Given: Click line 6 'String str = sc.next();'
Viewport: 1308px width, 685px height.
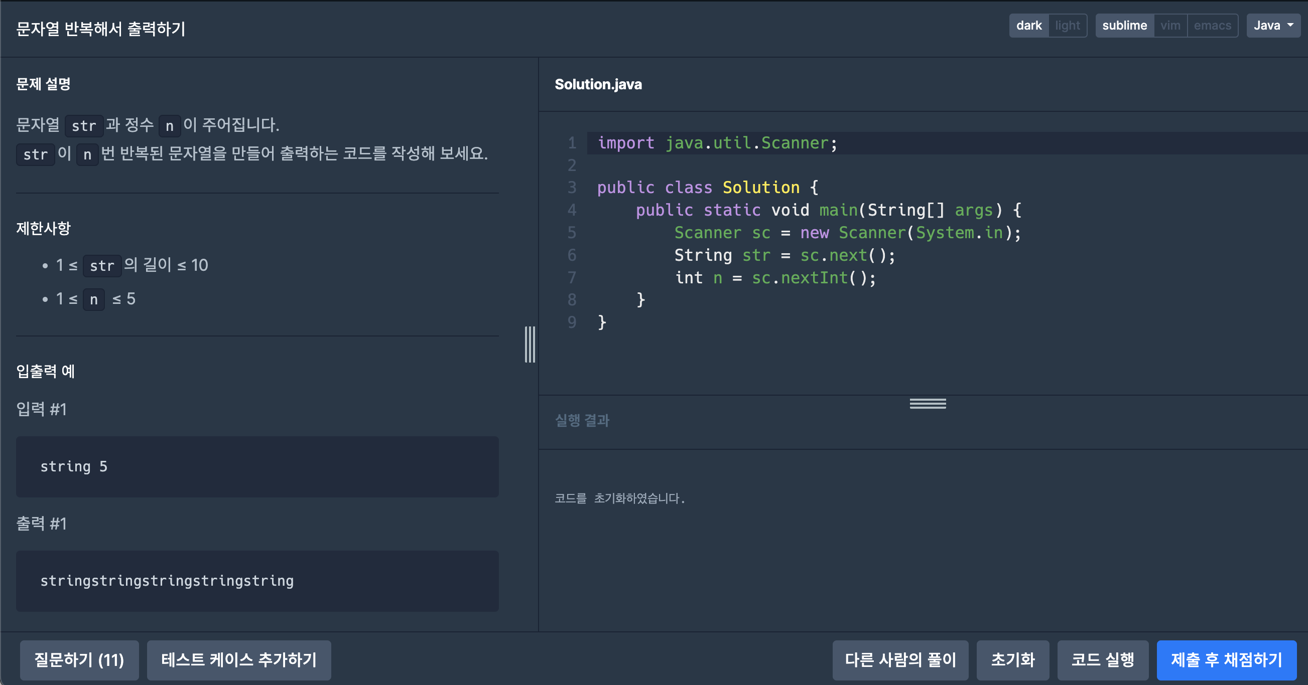Looking at the screenshot, I should [784, 255].
